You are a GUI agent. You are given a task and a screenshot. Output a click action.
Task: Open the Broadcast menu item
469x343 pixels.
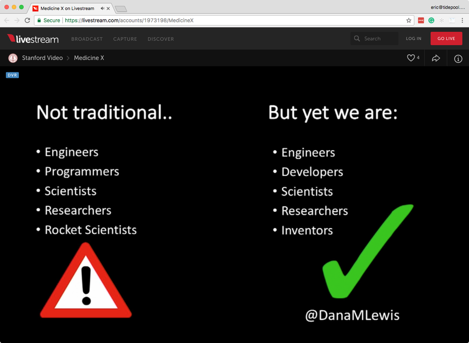pyautogui.click(x=87, y=39)
